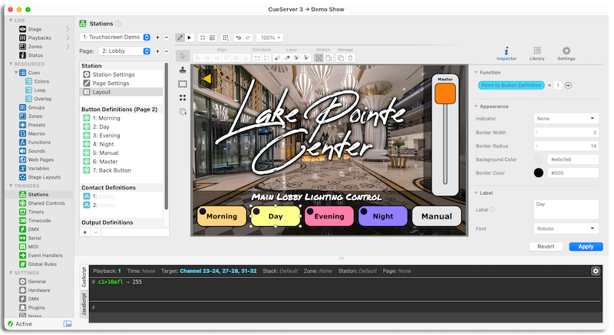614x335 pixels.
Task: Add a definition with bottom plus button
Action: [85, 232]
